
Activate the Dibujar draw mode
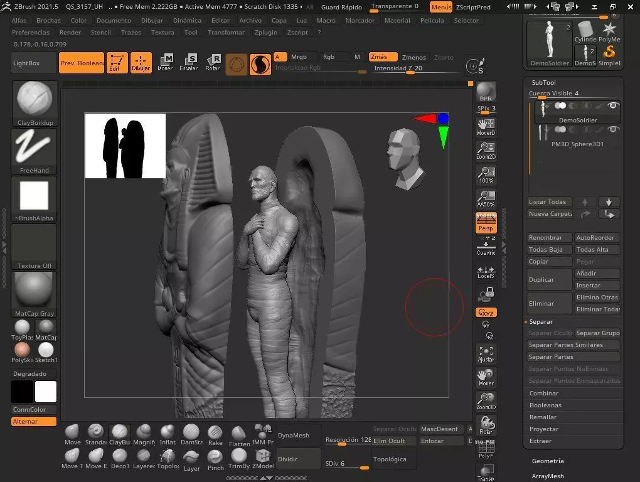point(141,63)
